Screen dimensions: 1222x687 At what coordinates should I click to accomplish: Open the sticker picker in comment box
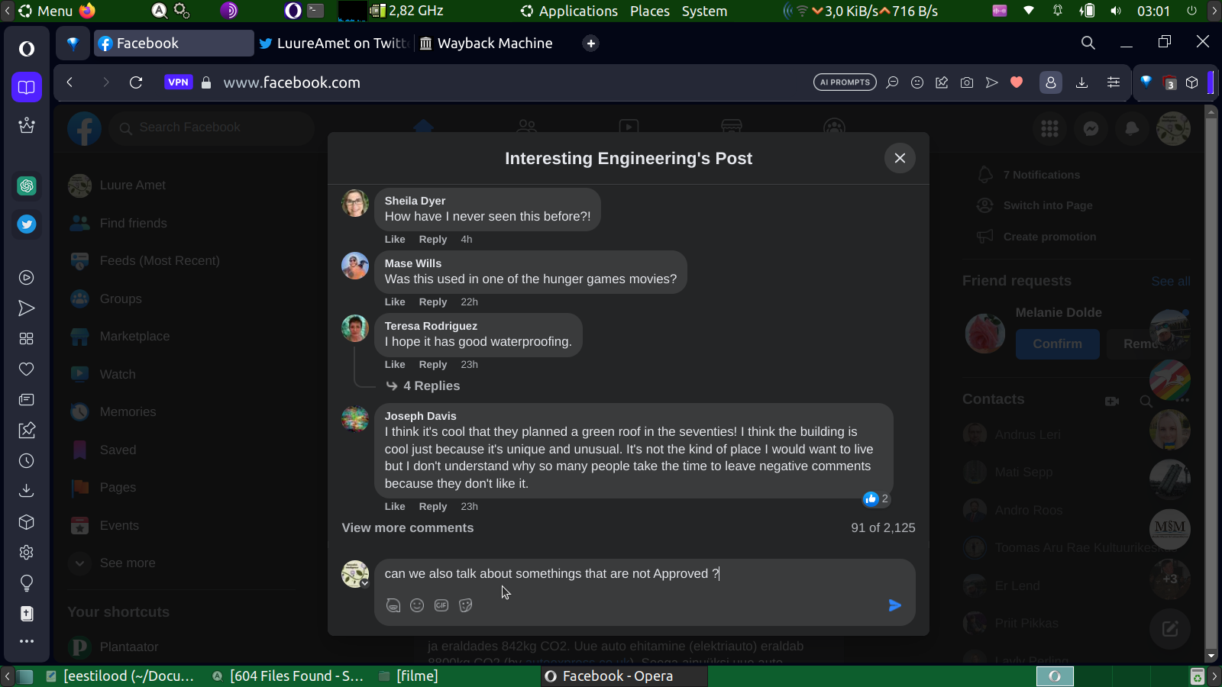466,605
